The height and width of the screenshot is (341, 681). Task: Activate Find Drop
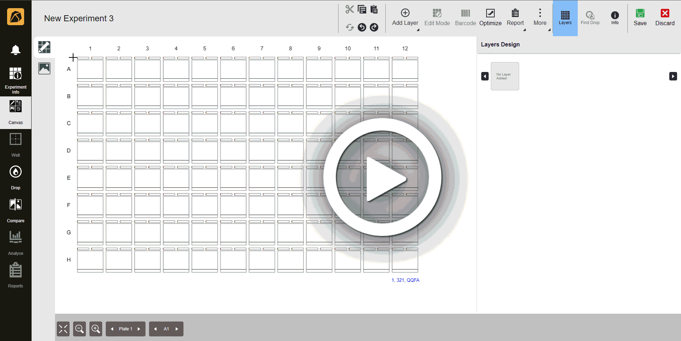590,16
